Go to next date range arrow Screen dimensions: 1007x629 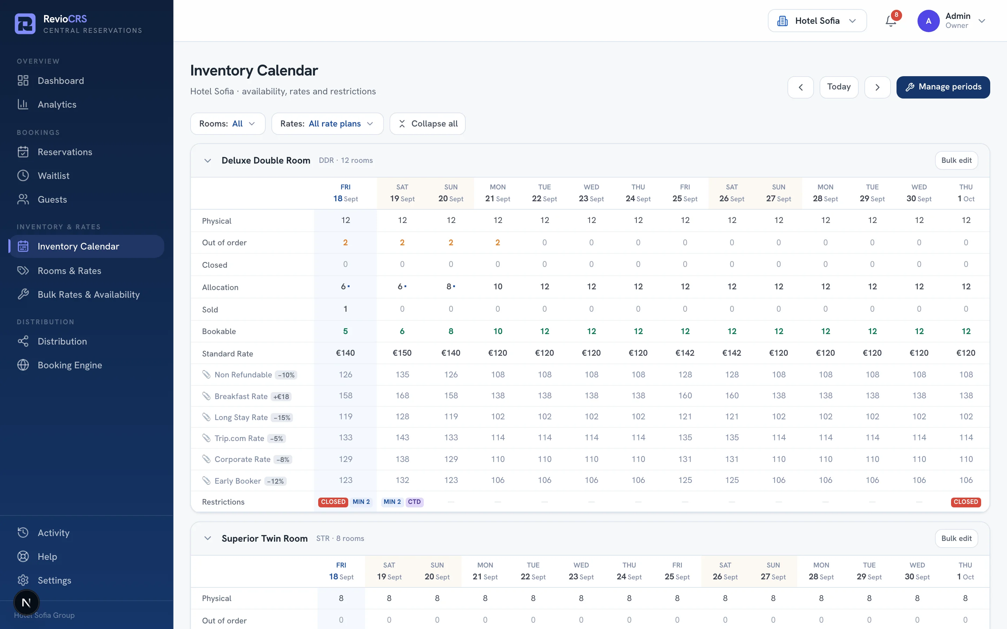(x=877, y=87)
